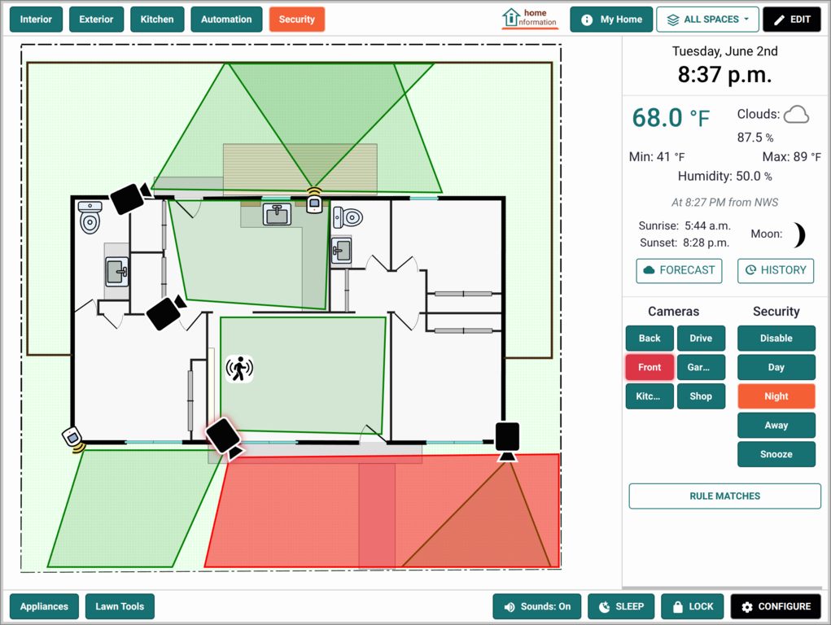The height and width of the screenshot is (625, 831).
Task: Click the front-left corner wireless sensor icon
Action: [x=74, y=439]
